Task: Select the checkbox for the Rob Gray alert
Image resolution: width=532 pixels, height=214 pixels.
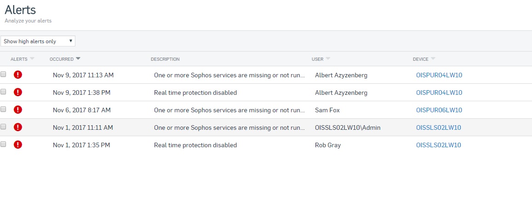Action: pyautogui.click(x=3, y=144)
